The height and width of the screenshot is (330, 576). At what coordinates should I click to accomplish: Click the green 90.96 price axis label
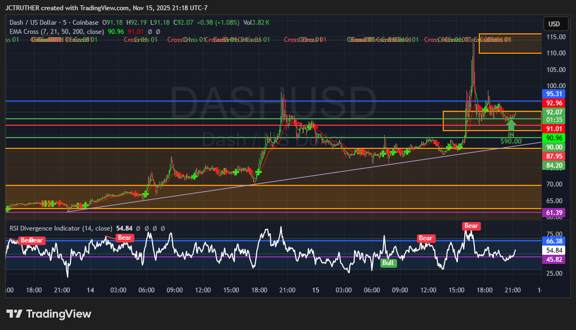tap(554, 138)
